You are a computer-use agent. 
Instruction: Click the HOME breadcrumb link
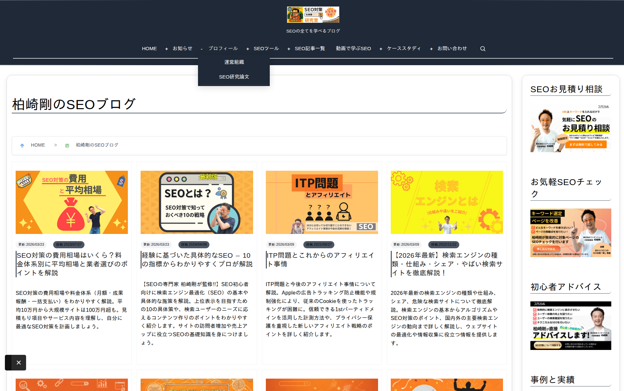pyautogui.click(x=38, y=145)
